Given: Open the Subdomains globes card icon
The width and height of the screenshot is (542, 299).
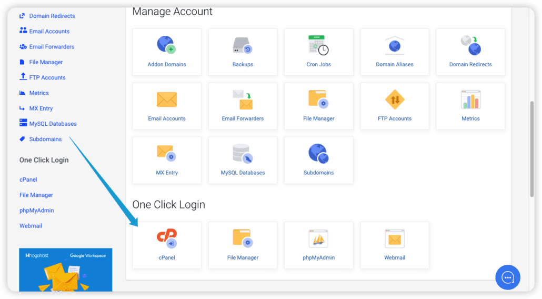Looking at the screenshot, I should (x=318, y=154).
